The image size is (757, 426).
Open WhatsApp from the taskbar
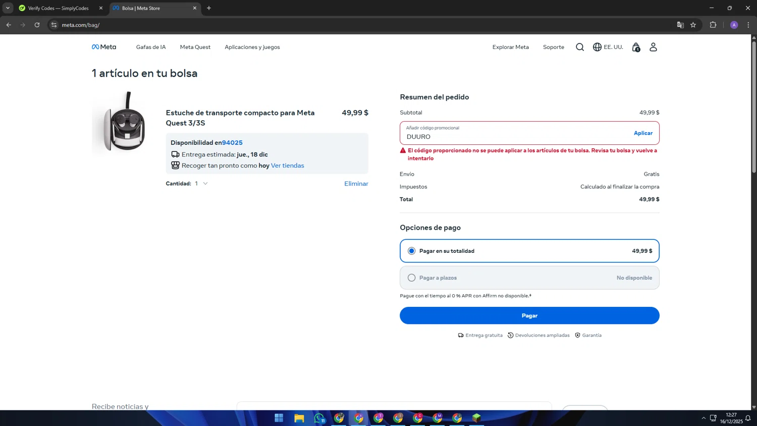coord(319,418)
